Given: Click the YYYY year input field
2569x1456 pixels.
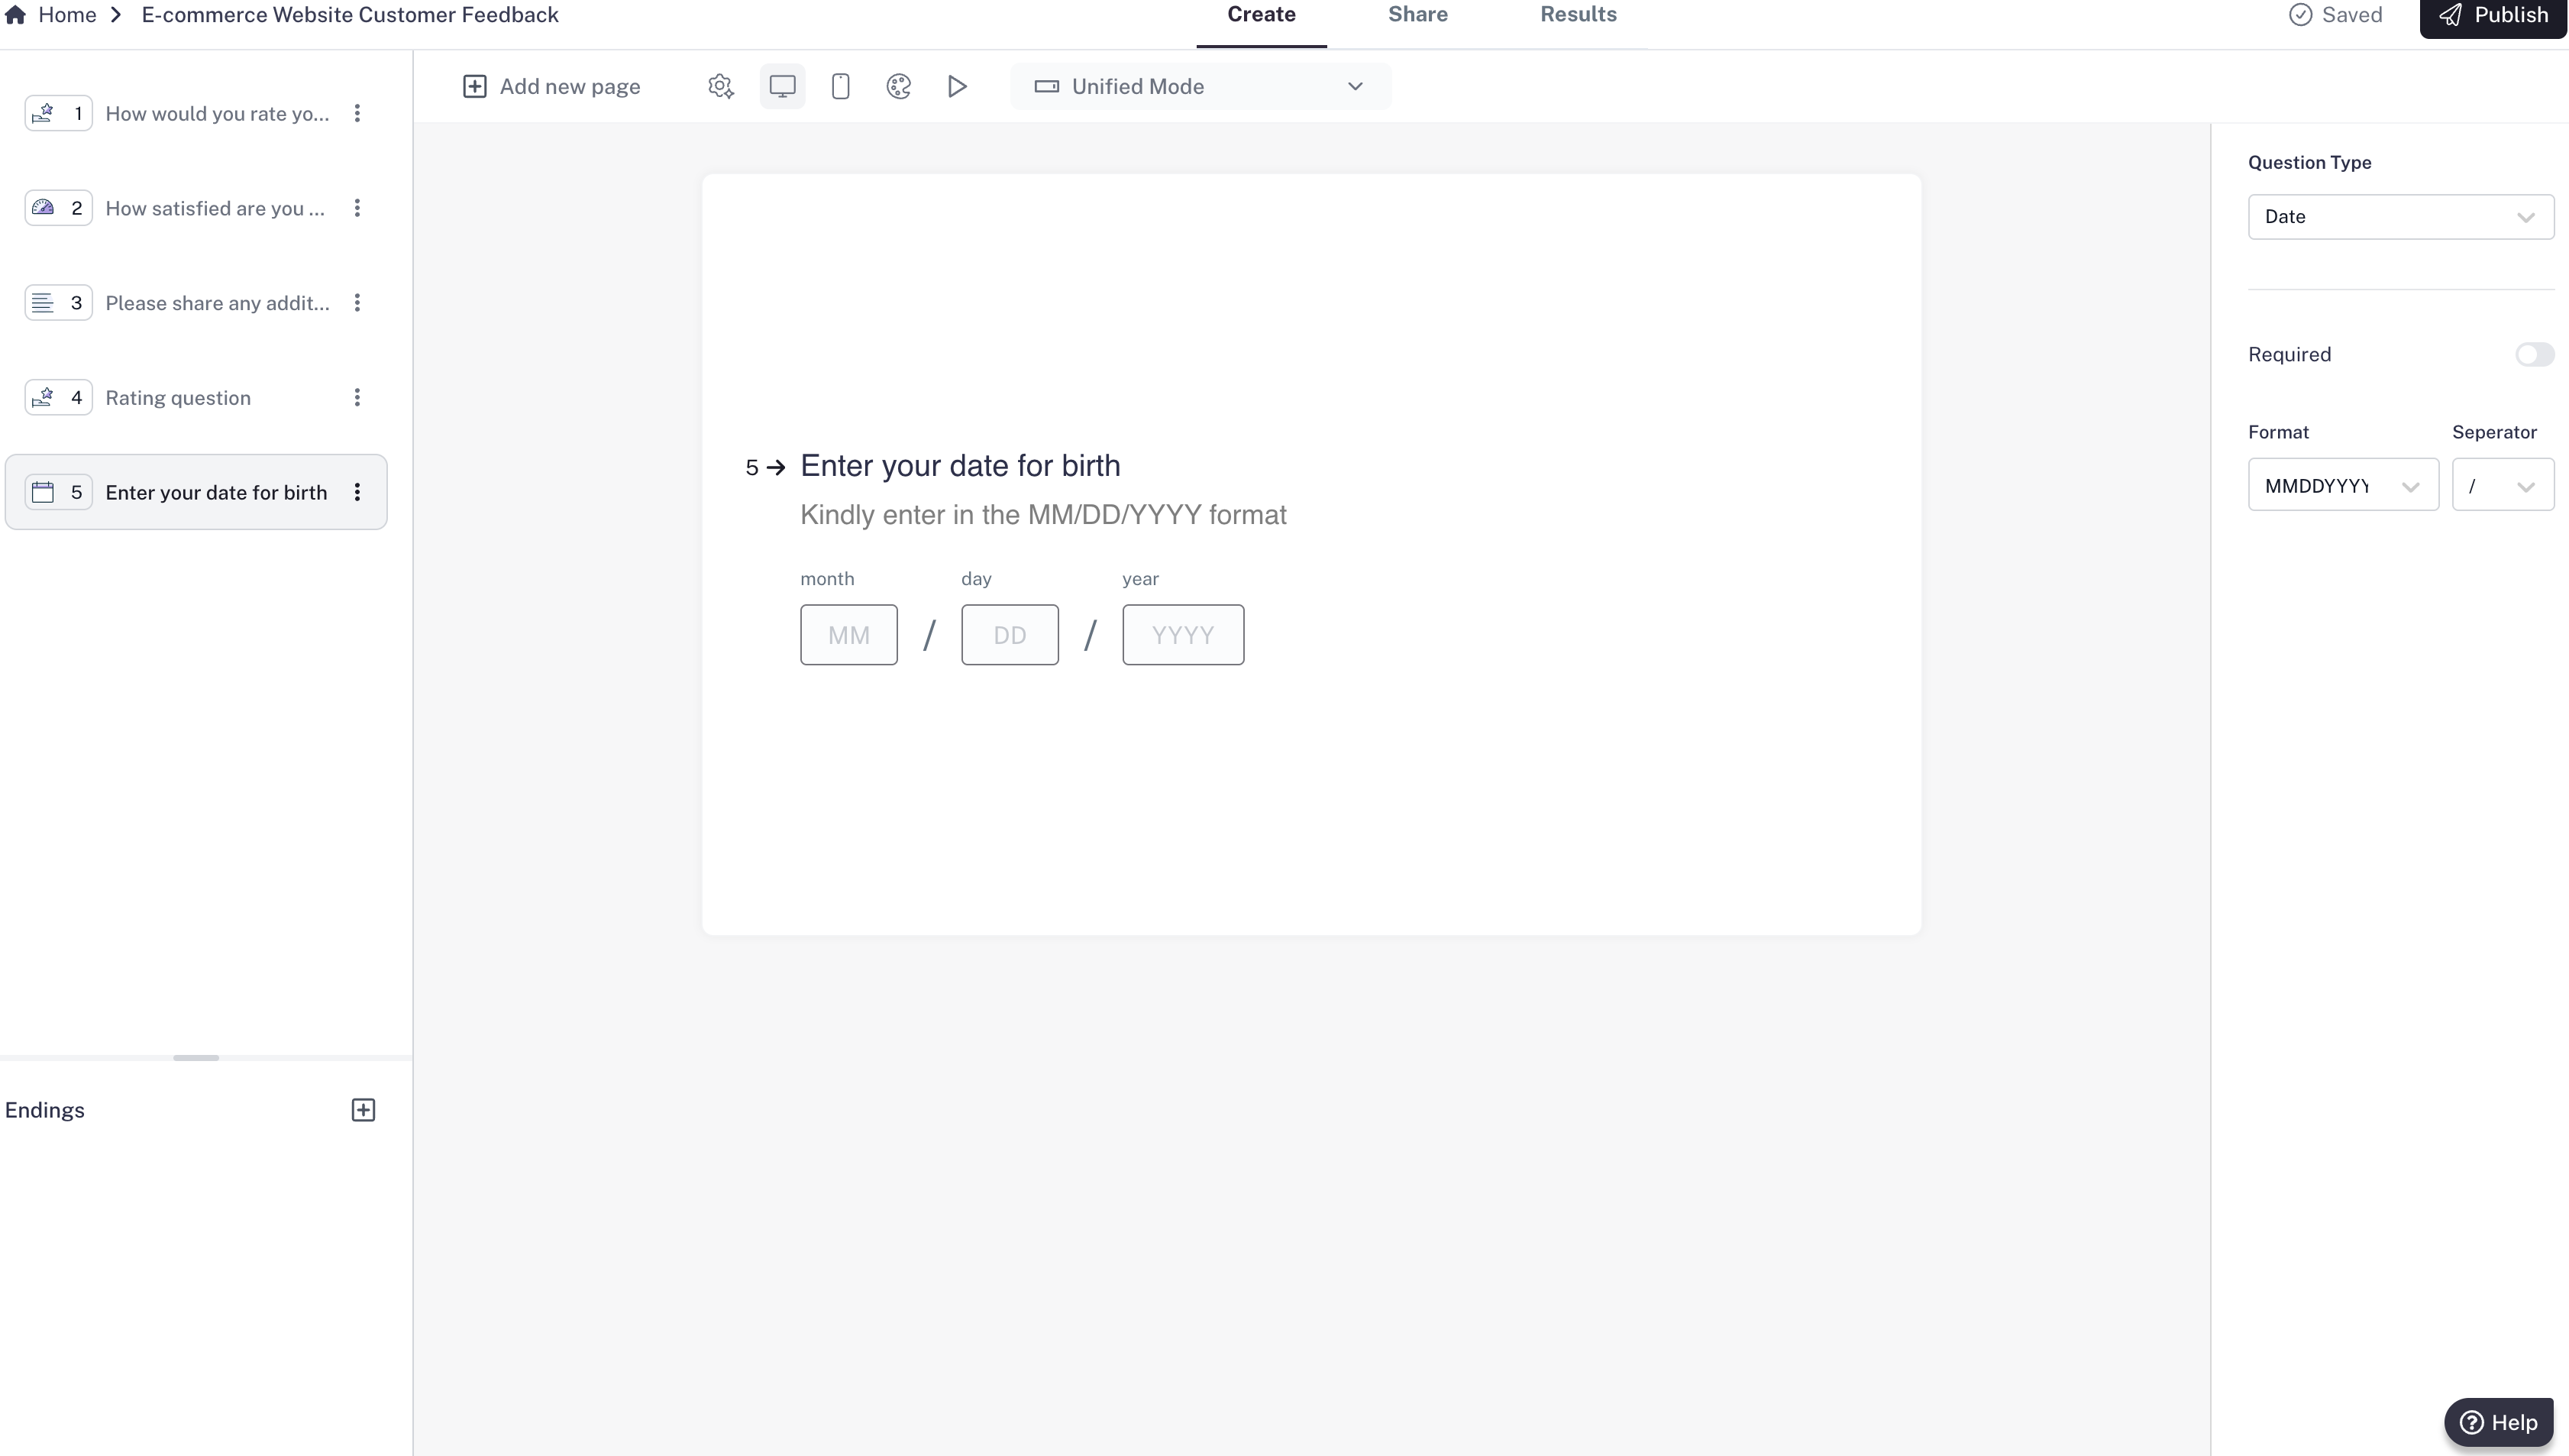Looking at the screenshot, I should coord(1182,635).
